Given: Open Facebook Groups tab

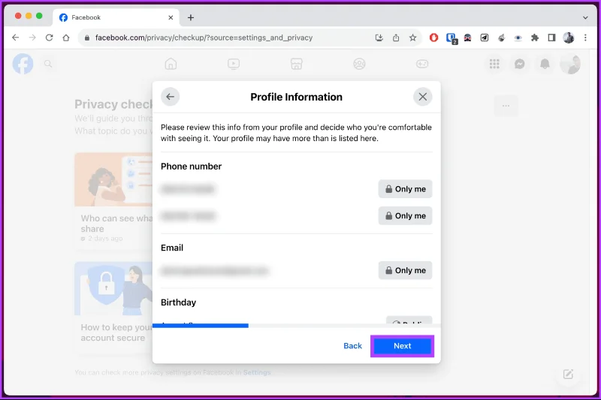Looking at the screenshot, I should coord(359,64).
